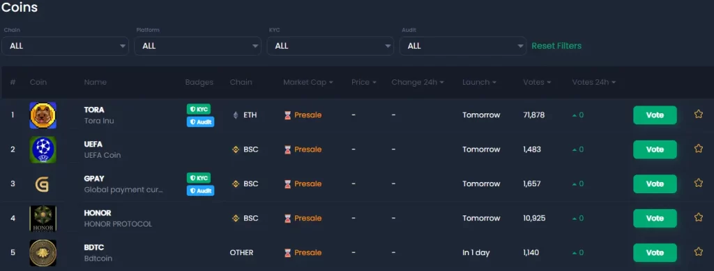Toggle the favorite star for HONOR
714x271 pixels.
pos(698,217)
